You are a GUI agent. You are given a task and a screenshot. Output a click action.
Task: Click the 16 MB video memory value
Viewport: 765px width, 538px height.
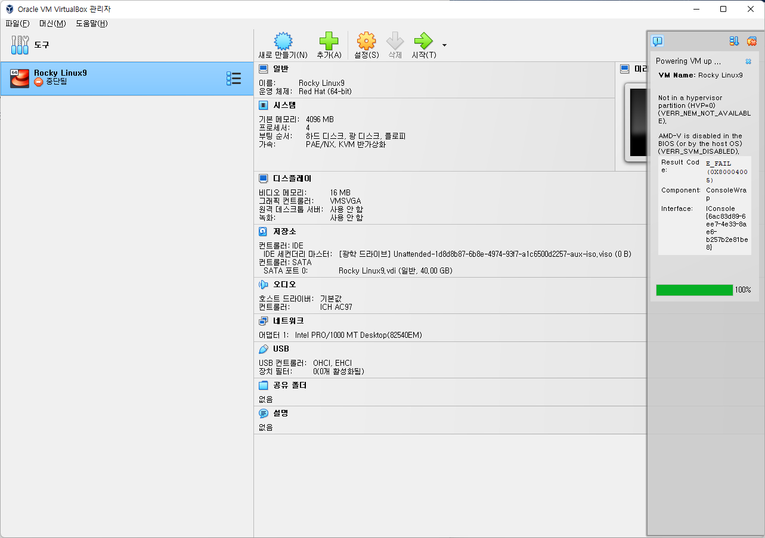point(340,192)
